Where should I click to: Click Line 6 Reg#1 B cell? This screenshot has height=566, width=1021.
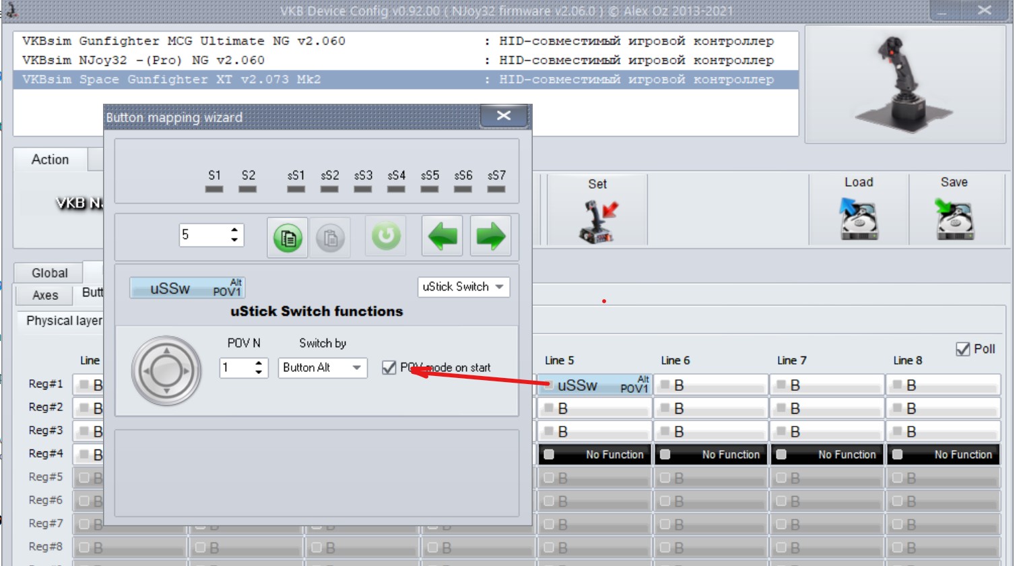click(x=711, y=385)
